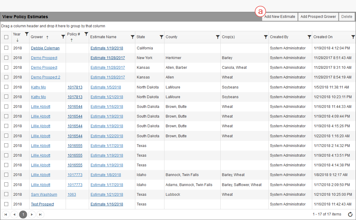
Task: Sort by the County column header
Action: point(171,37)
